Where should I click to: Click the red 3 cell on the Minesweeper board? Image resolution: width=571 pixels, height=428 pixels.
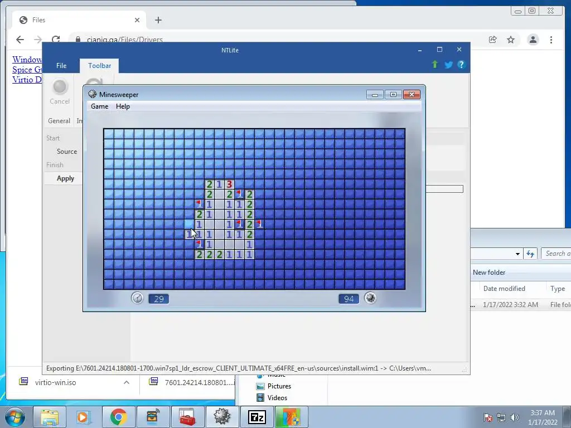click(229, 184)
